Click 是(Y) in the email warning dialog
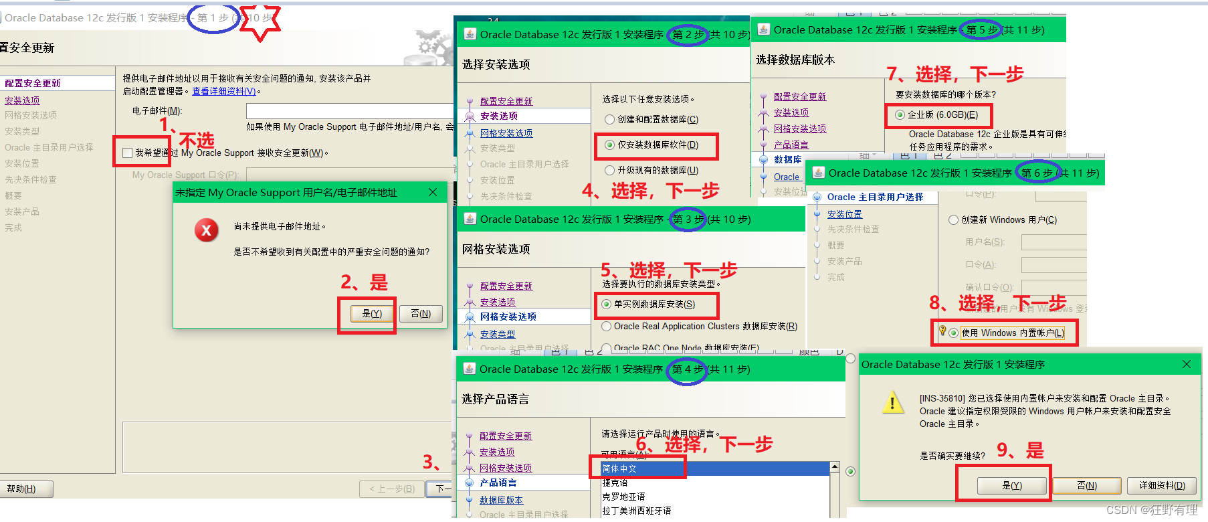 [x=372, y=314]
